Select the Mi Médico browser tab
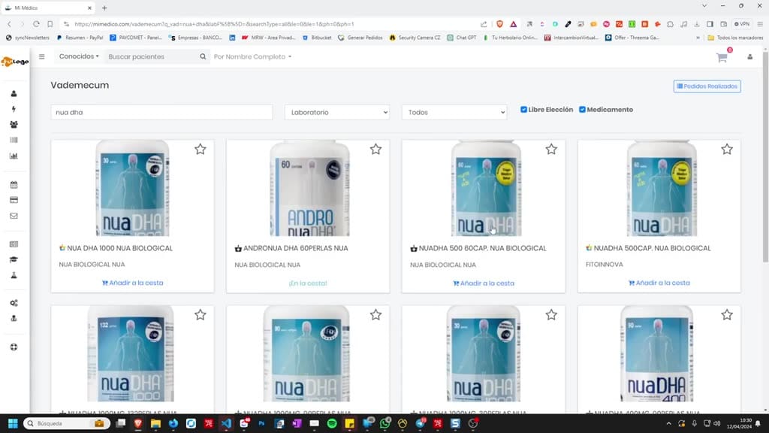The width and height of the screenshot is (769, 433). point(48,8)
